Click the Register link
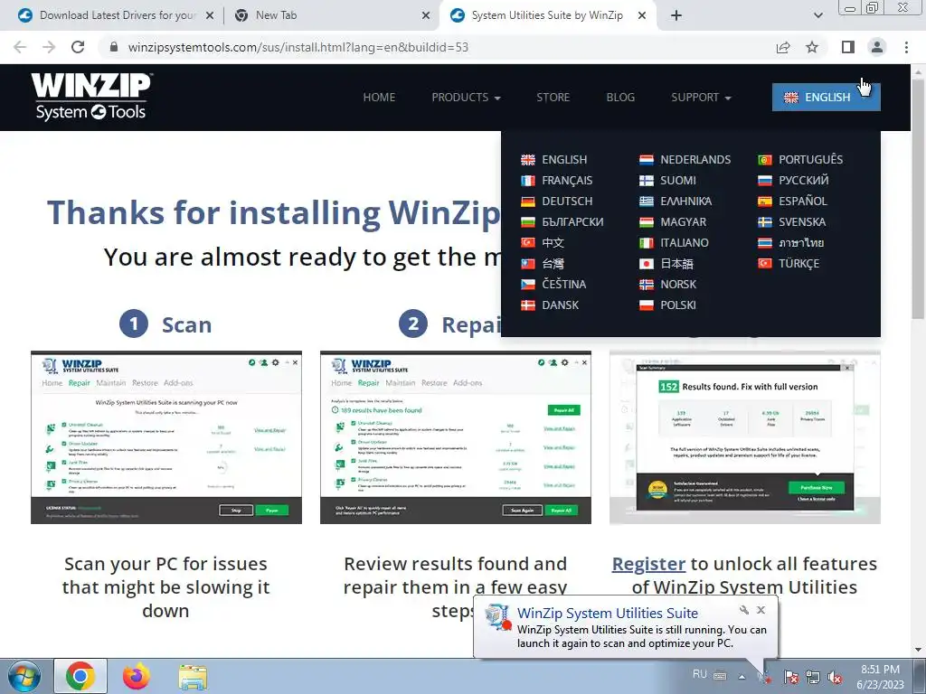The height and width of the screenshot is (694, 926). coord(648,564)
